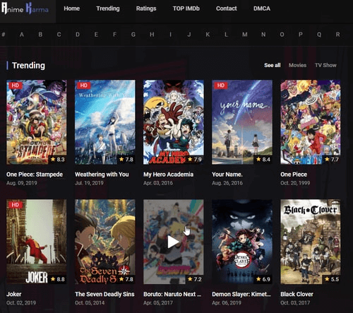The height and width of the screenshot is (313, 353).
Task: Open the Ratings menu item
Action: pos(146,8)
